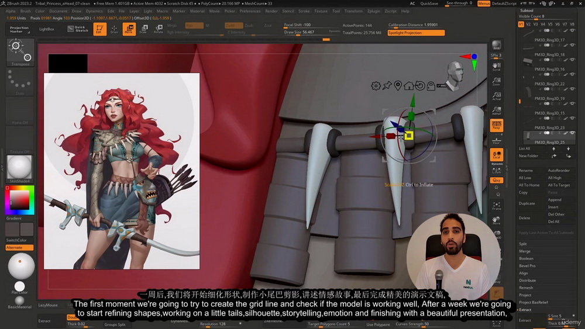Open the Zplugin menu
The height and width of the screenshot is (329, 585).
[x=373, y=11]
